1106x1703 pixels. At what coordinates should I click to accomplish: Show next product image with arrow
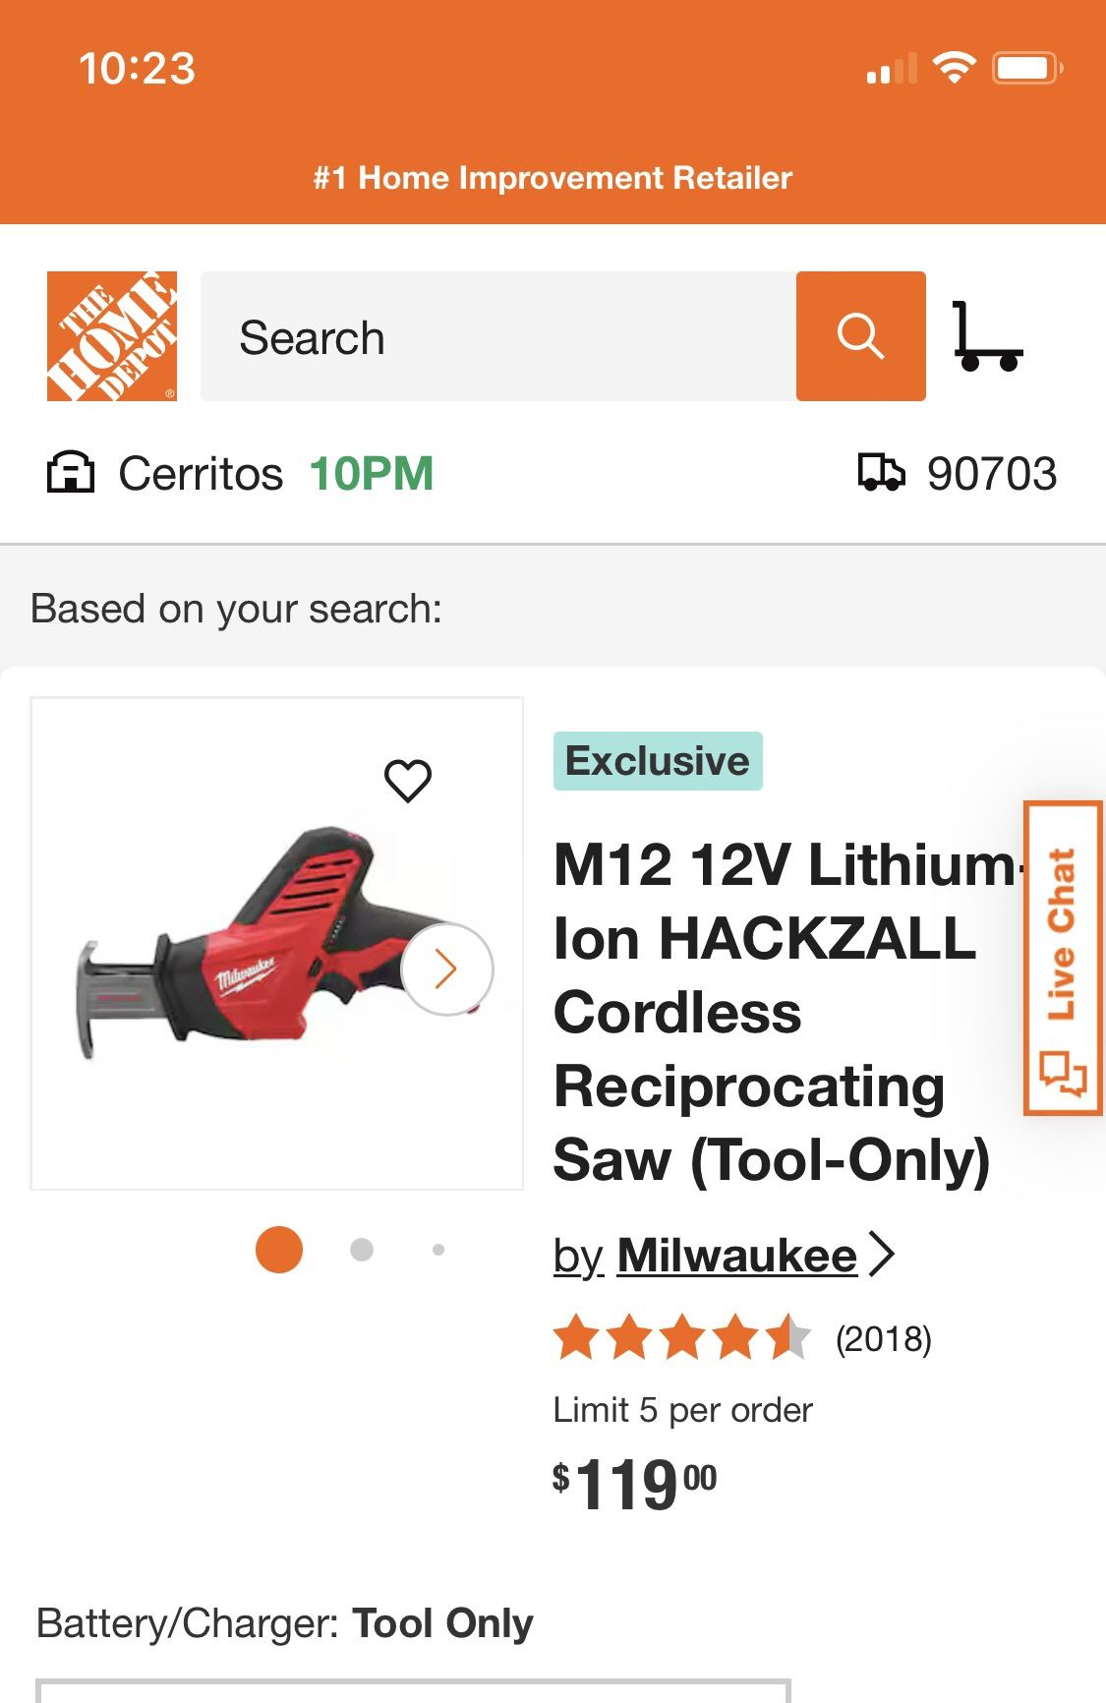[446, 969]
